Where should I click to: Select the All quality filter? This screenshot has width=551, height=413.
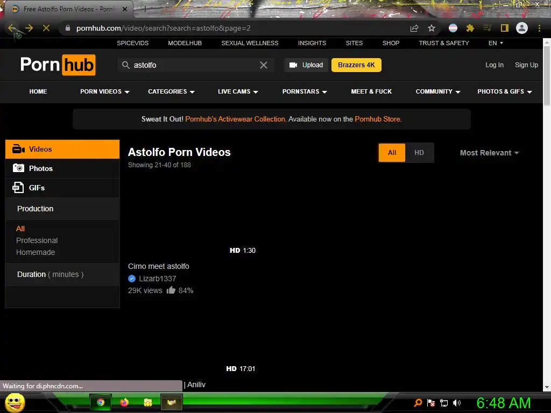(392, 153)
